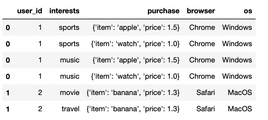Click the user_id column header
268x120 pixels.
click(30, 11)
